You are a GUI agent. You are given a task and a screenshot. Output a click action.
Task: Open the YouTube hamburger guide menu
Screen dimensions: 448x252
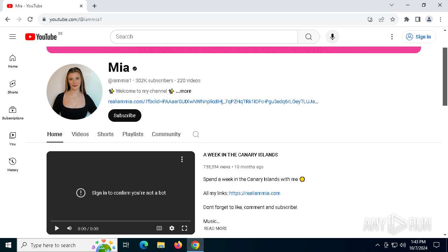[13, 37]
